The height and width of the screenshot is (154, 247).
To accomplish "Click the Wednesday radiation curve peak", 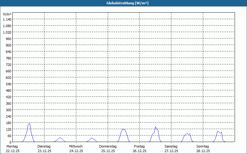I will (x=92, y=138).
